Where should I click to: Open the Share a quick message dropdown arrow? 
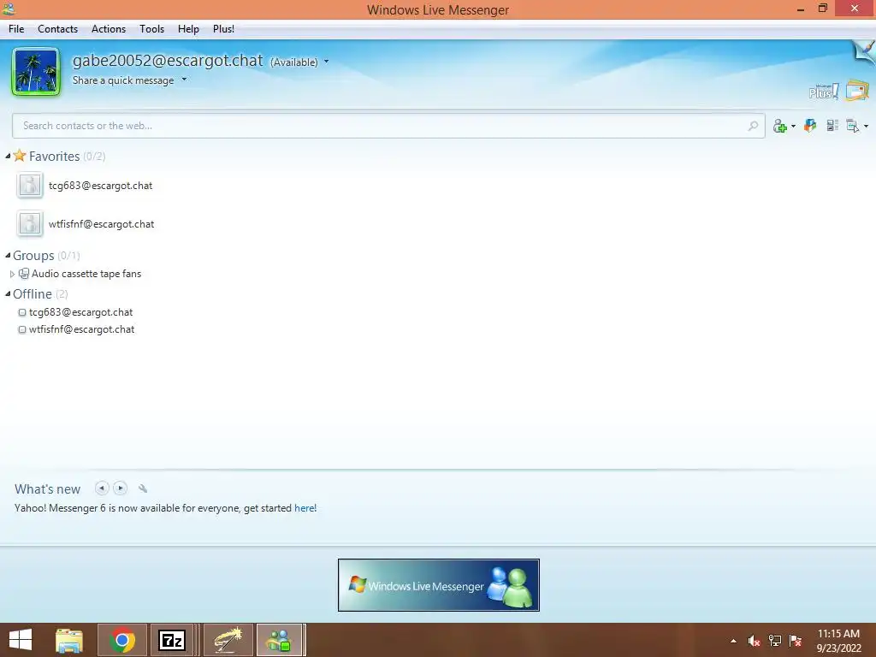[184, 80]
